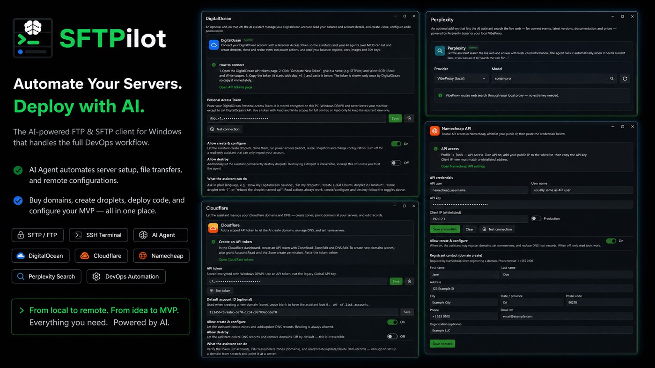Screen dimensions: 655x368
Task: Click the Cloudflare orange icon in Cloudflare window
Action: click(213, 228)
